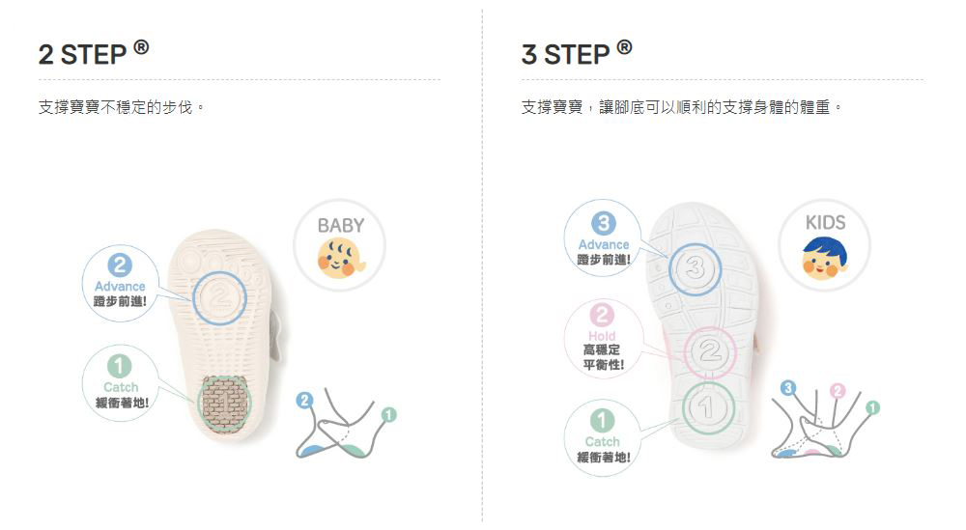Click the blue circle 3 on the kids sole
This screenshot has width=966, height=530.
tap(695, 269)
